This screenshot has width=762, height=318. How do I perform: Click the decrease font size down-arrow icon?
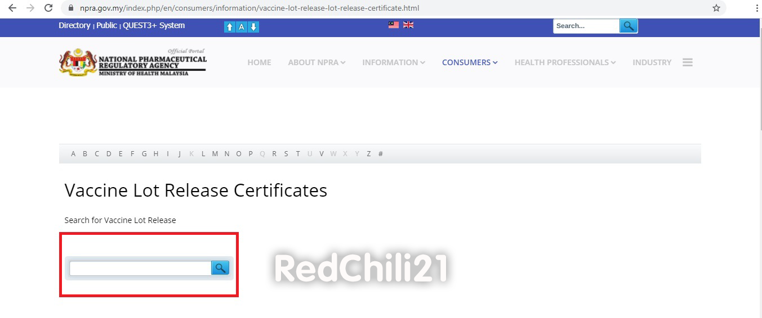click(x=253, y=27)
